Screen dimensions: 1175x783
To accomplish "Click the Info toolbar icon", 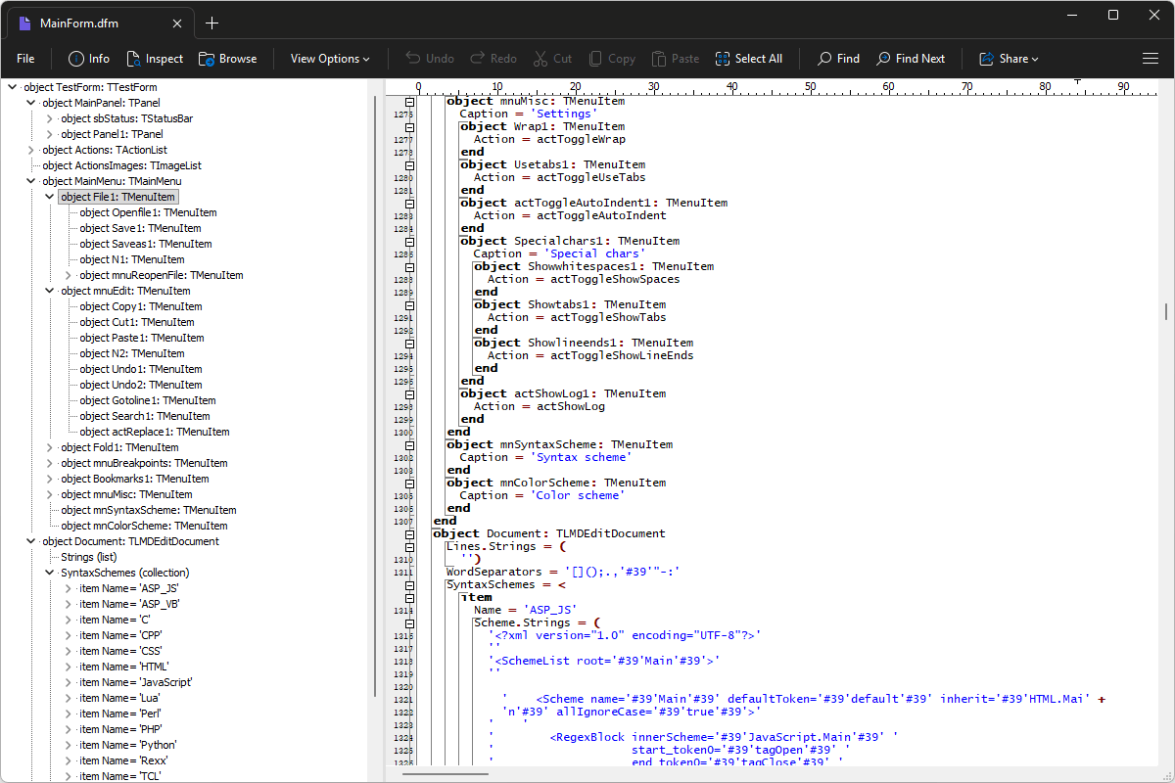I will tap(76, 59).
